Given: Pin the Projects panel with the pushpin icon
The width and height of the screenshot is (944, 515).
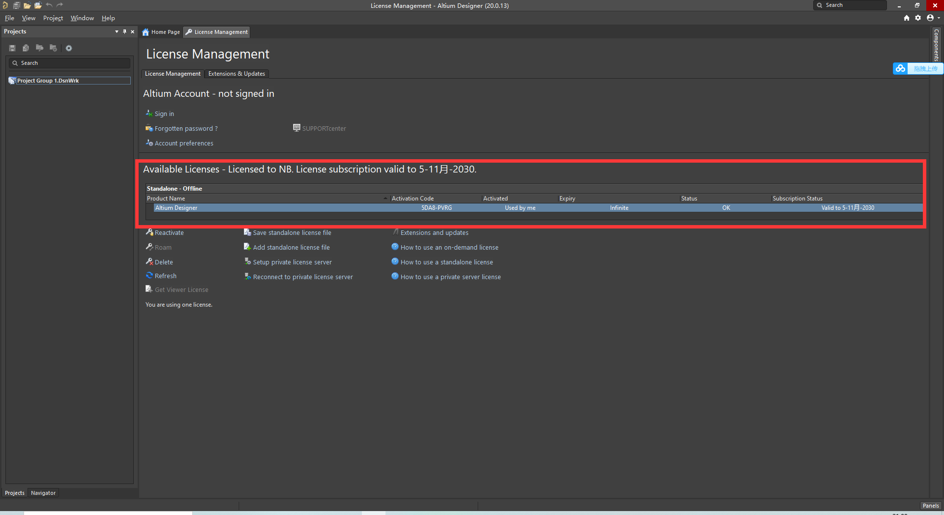Looking at the screenshot, I should pyautogui.click(x=124, y=31).
